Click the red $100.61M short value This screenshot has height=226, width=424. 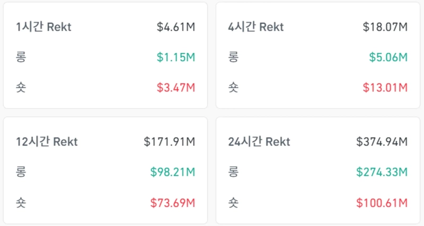(382, 202)
